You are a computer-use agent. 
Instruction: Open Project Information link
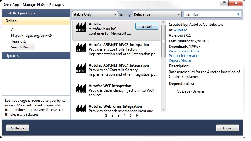coord(184,56)
